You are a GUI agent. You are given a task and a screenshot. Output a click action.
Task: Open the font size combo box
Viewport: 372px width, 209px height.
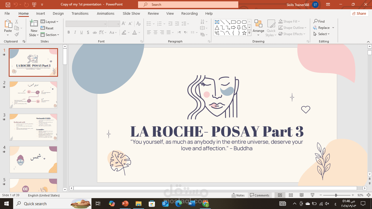tap(114, 24)
